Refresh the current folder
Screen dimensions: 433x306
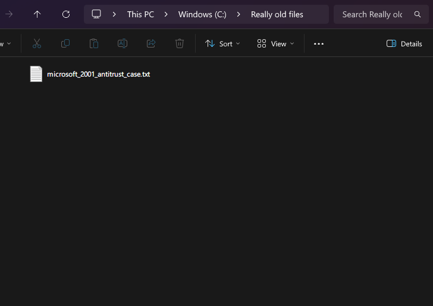pyautogui.click(x=65, y=14)
